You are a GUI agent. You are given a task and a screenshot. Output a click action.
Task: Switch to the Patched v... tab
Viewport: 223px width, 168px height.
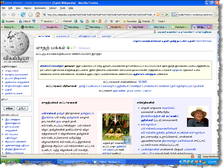(x=180, y=27)
